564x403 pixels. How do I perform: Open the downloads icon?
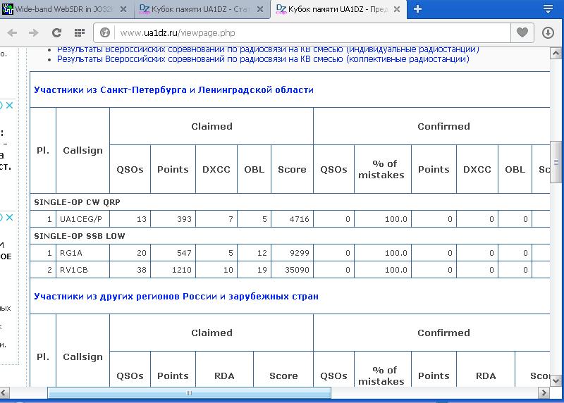(x=548, y=33)
